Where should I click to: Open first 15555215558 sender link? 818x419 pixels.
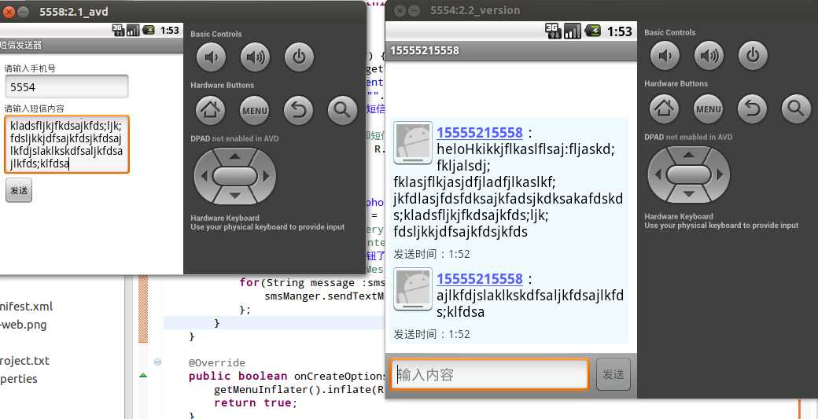(480, 133)
